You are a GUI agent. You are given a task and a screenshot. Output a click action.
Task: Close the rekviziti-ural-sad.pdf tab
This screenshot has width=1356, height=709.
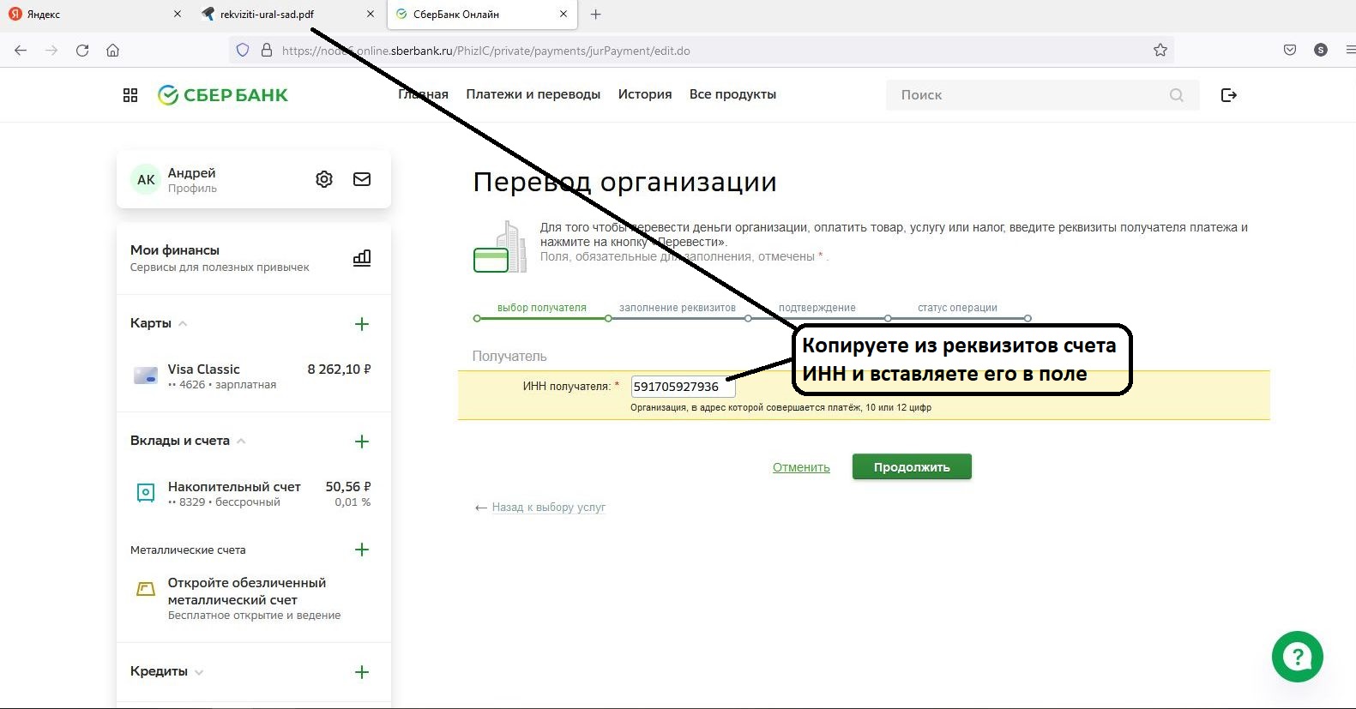point(371,15)
